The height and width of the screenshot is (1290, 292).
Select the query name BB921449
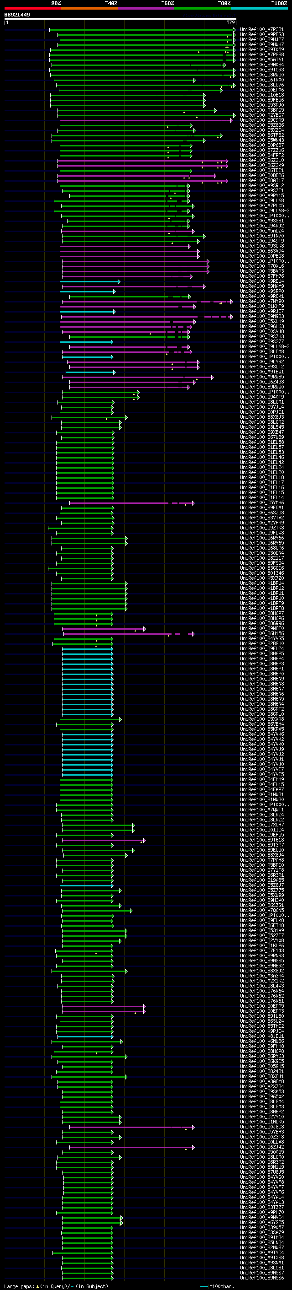17,15
